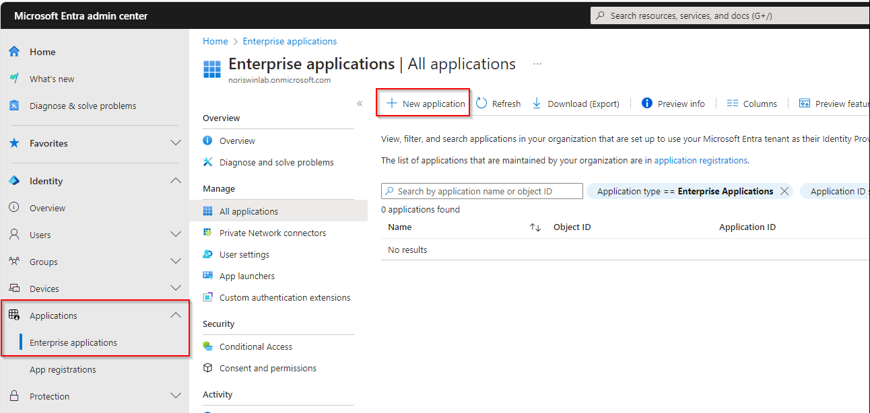Click the Columns toolbar button
This screenshot has height=413, width=870.
click(752, 104)
